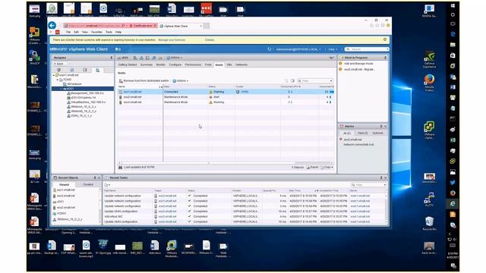Select the vDS1-DVUplinks-14 tree item
The height and width of the screenshot is (273, 486).
pos(83,98)
